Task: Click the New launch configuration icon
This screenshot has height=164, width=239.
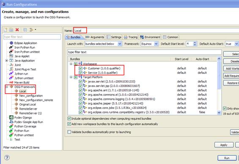Action: pos(5,30)
